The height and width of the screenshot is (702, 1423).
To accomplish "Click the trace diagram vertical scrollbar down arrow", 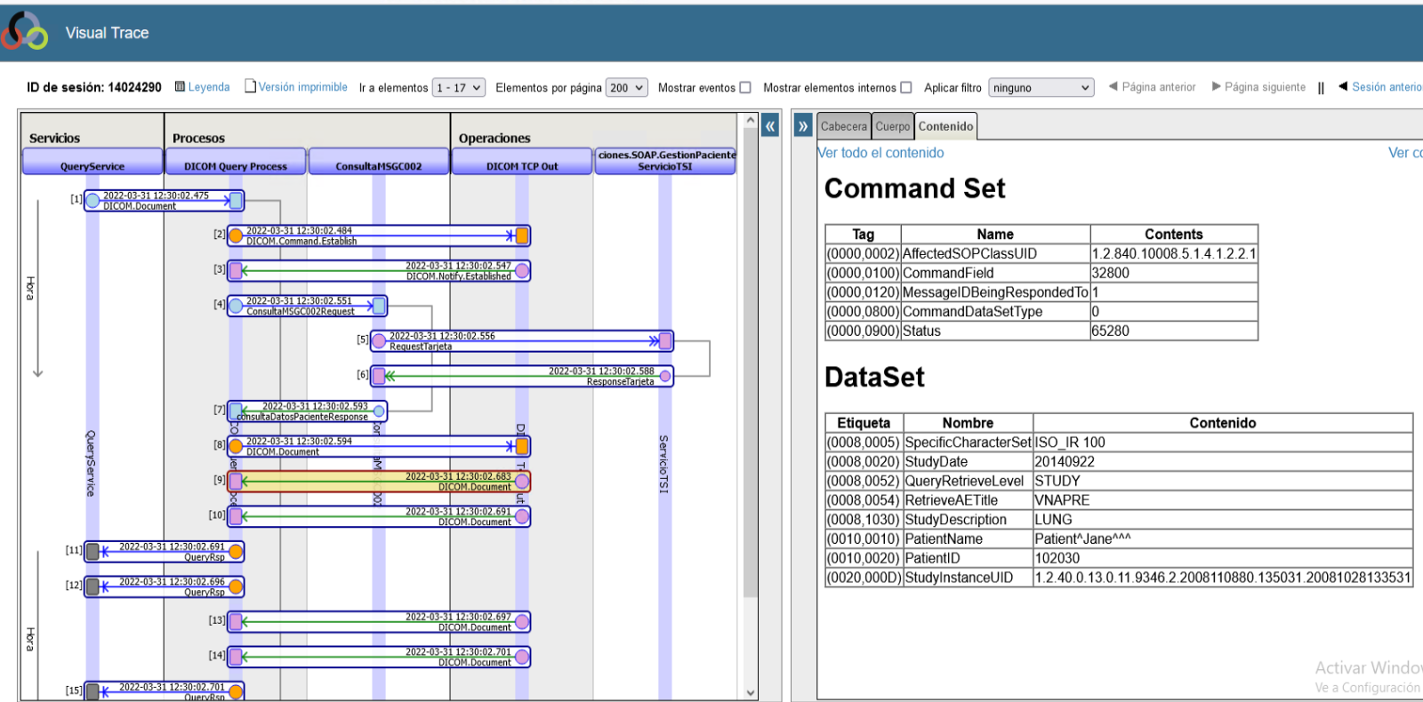I will coord(750,692).
